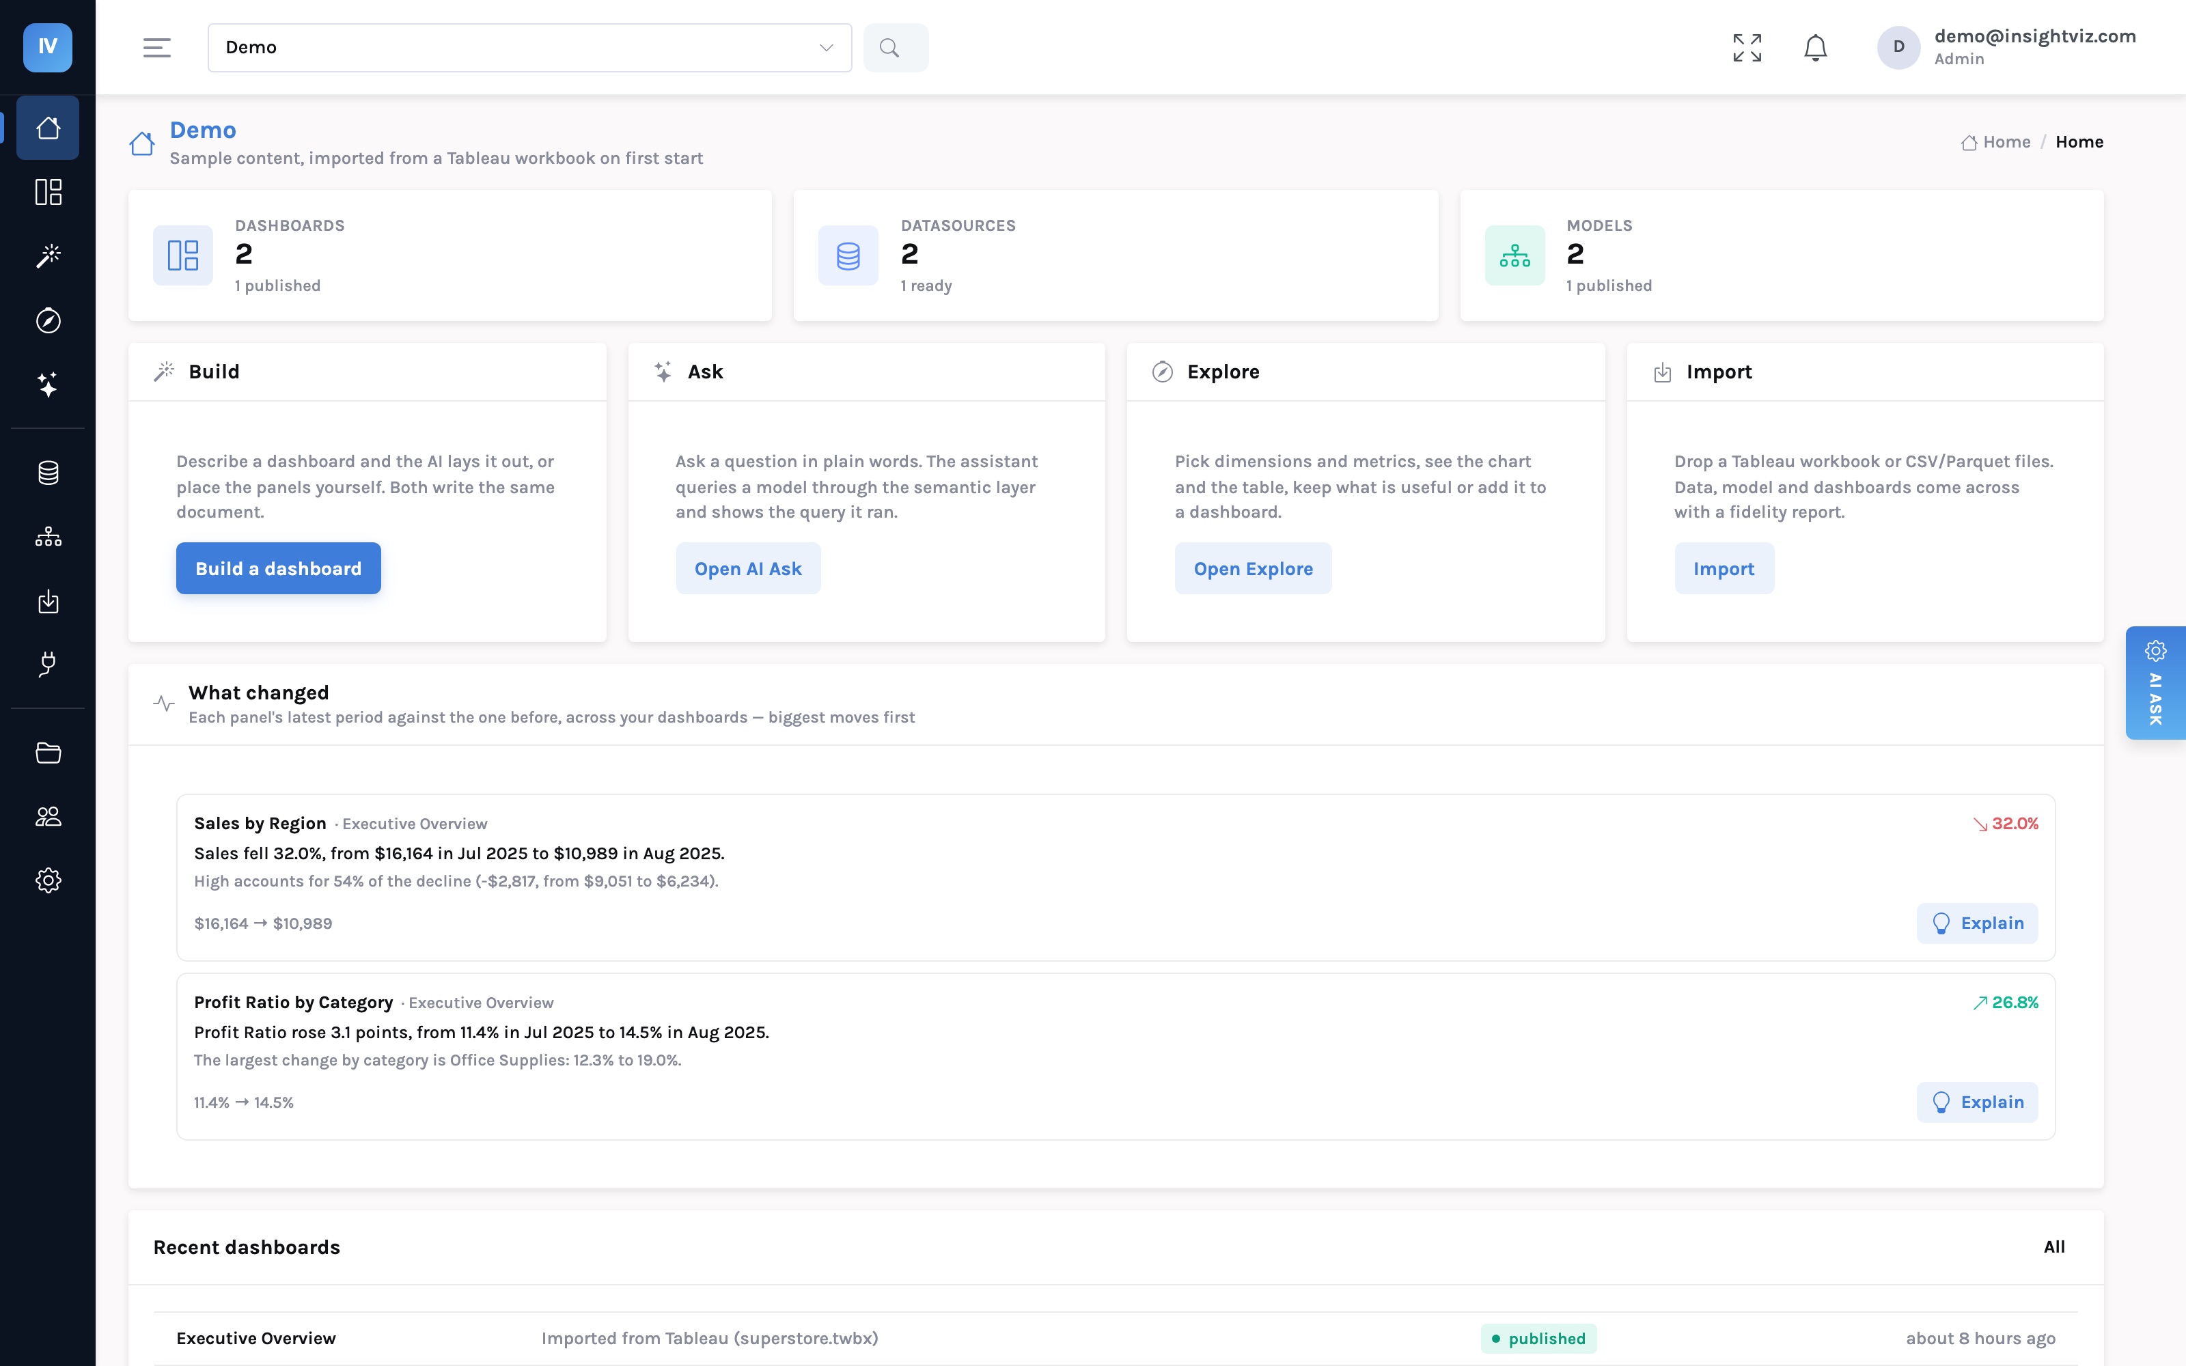Open the magic wand Build icon in sidebar

click(x=48, y=255)
